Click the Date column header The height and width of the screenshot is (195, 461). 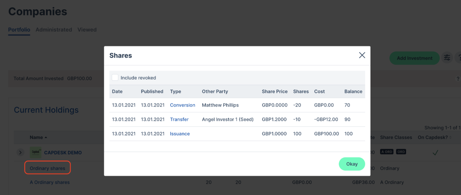point(117,91)
